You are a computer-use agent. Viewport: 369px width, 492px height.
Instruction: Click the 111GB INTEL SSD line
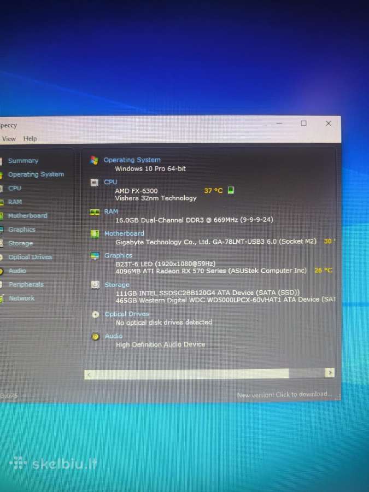coord(208,293)
